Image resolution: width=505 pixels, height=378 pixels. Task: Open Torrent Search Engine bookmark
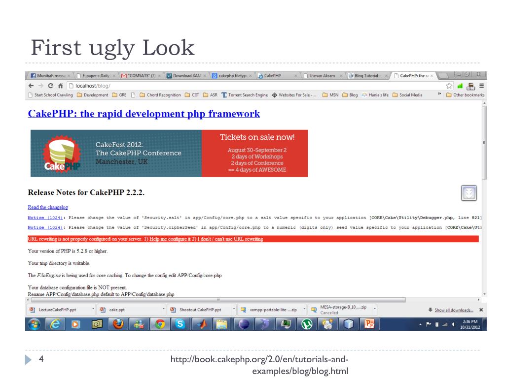point(245,95)
